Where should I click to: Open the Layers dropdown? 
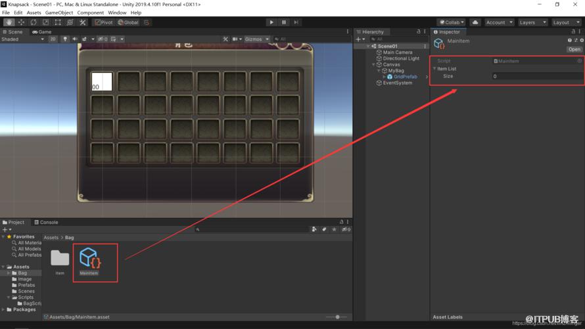click(x=532, y=22)
